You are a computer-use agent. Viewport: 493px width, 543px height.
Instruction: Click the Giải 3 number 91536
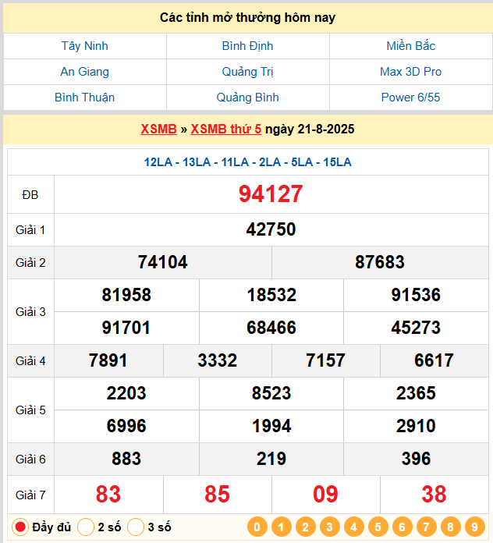point(416,295)
